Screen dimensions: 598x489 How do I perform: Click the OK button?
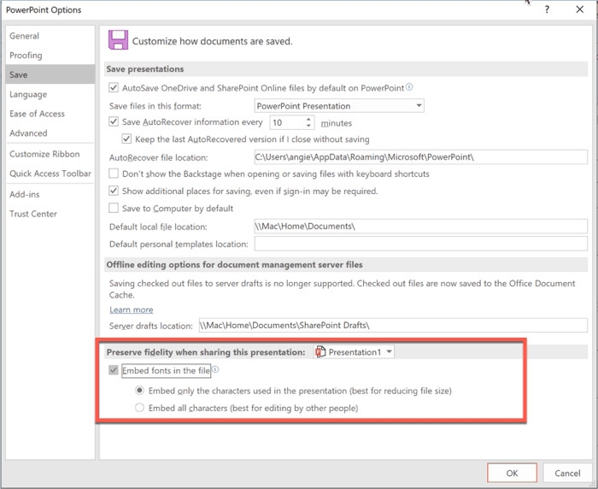click(x=512, y=473)
